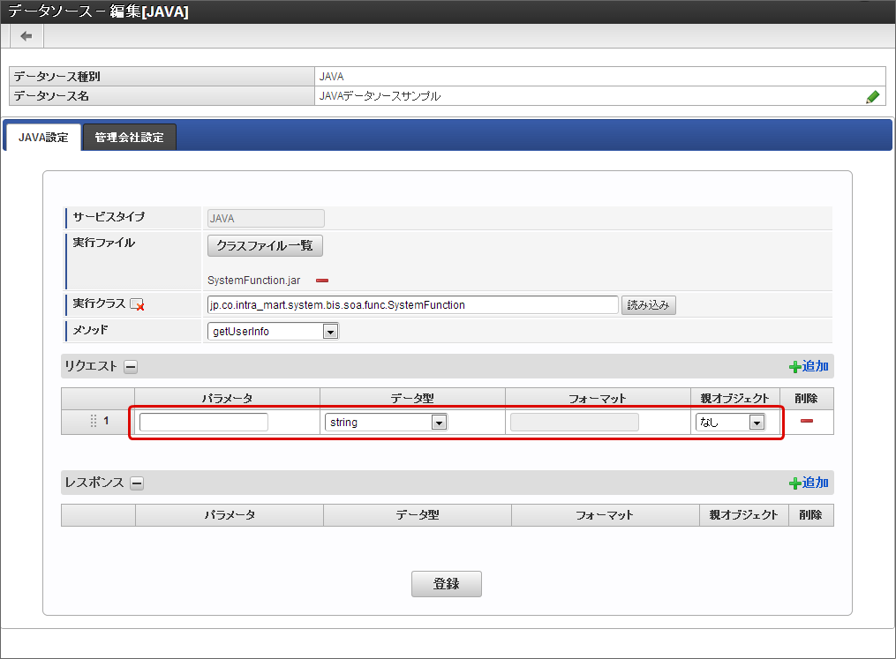The height and width of the screenshot is (659, 896).
Task: Switch to the JAVA設定 tab
Action: [x=43, y=138]
